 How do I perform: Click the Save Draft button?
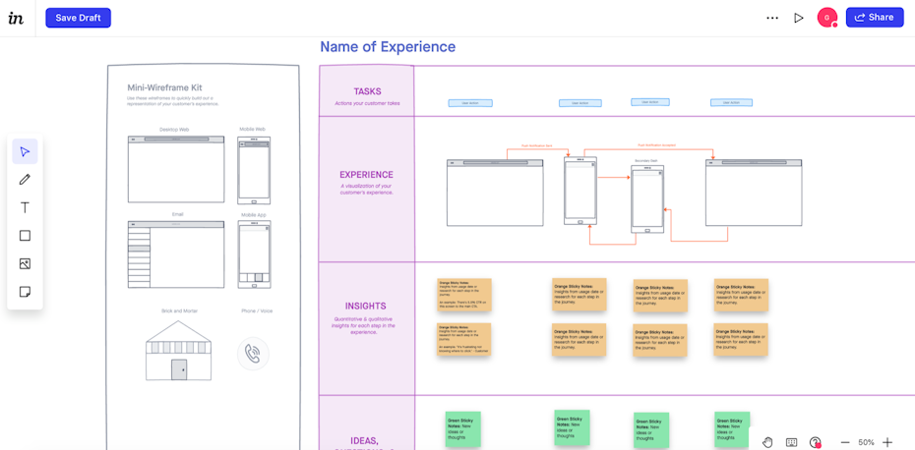tap(78, 18)
